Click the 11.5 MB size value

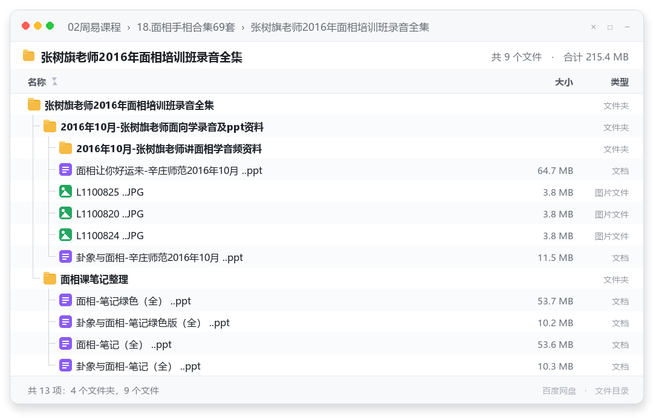[x=555, y=257]
